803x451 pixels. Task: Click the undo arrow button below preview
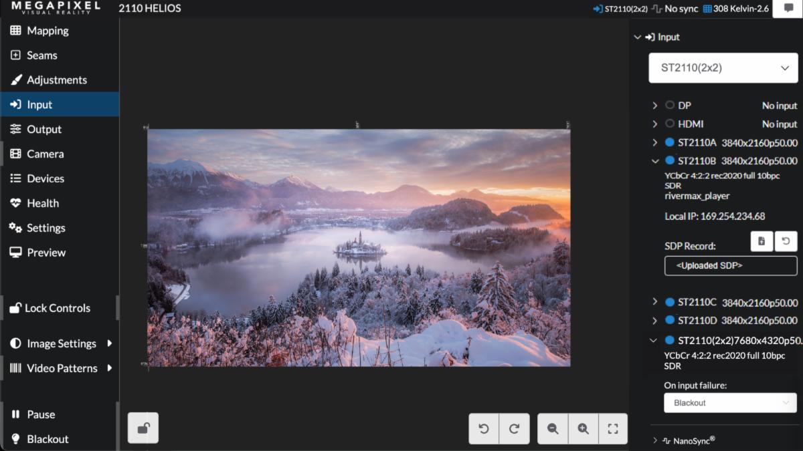tap(484, 429)
